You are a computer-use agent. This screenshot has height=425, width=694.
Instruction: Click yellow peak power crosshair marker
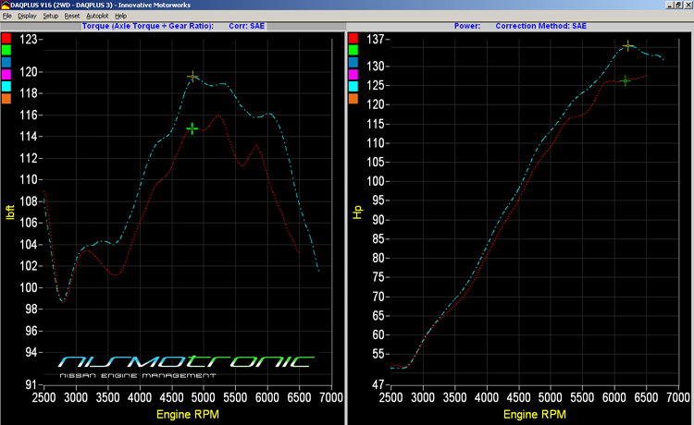[x=628, y=45]
